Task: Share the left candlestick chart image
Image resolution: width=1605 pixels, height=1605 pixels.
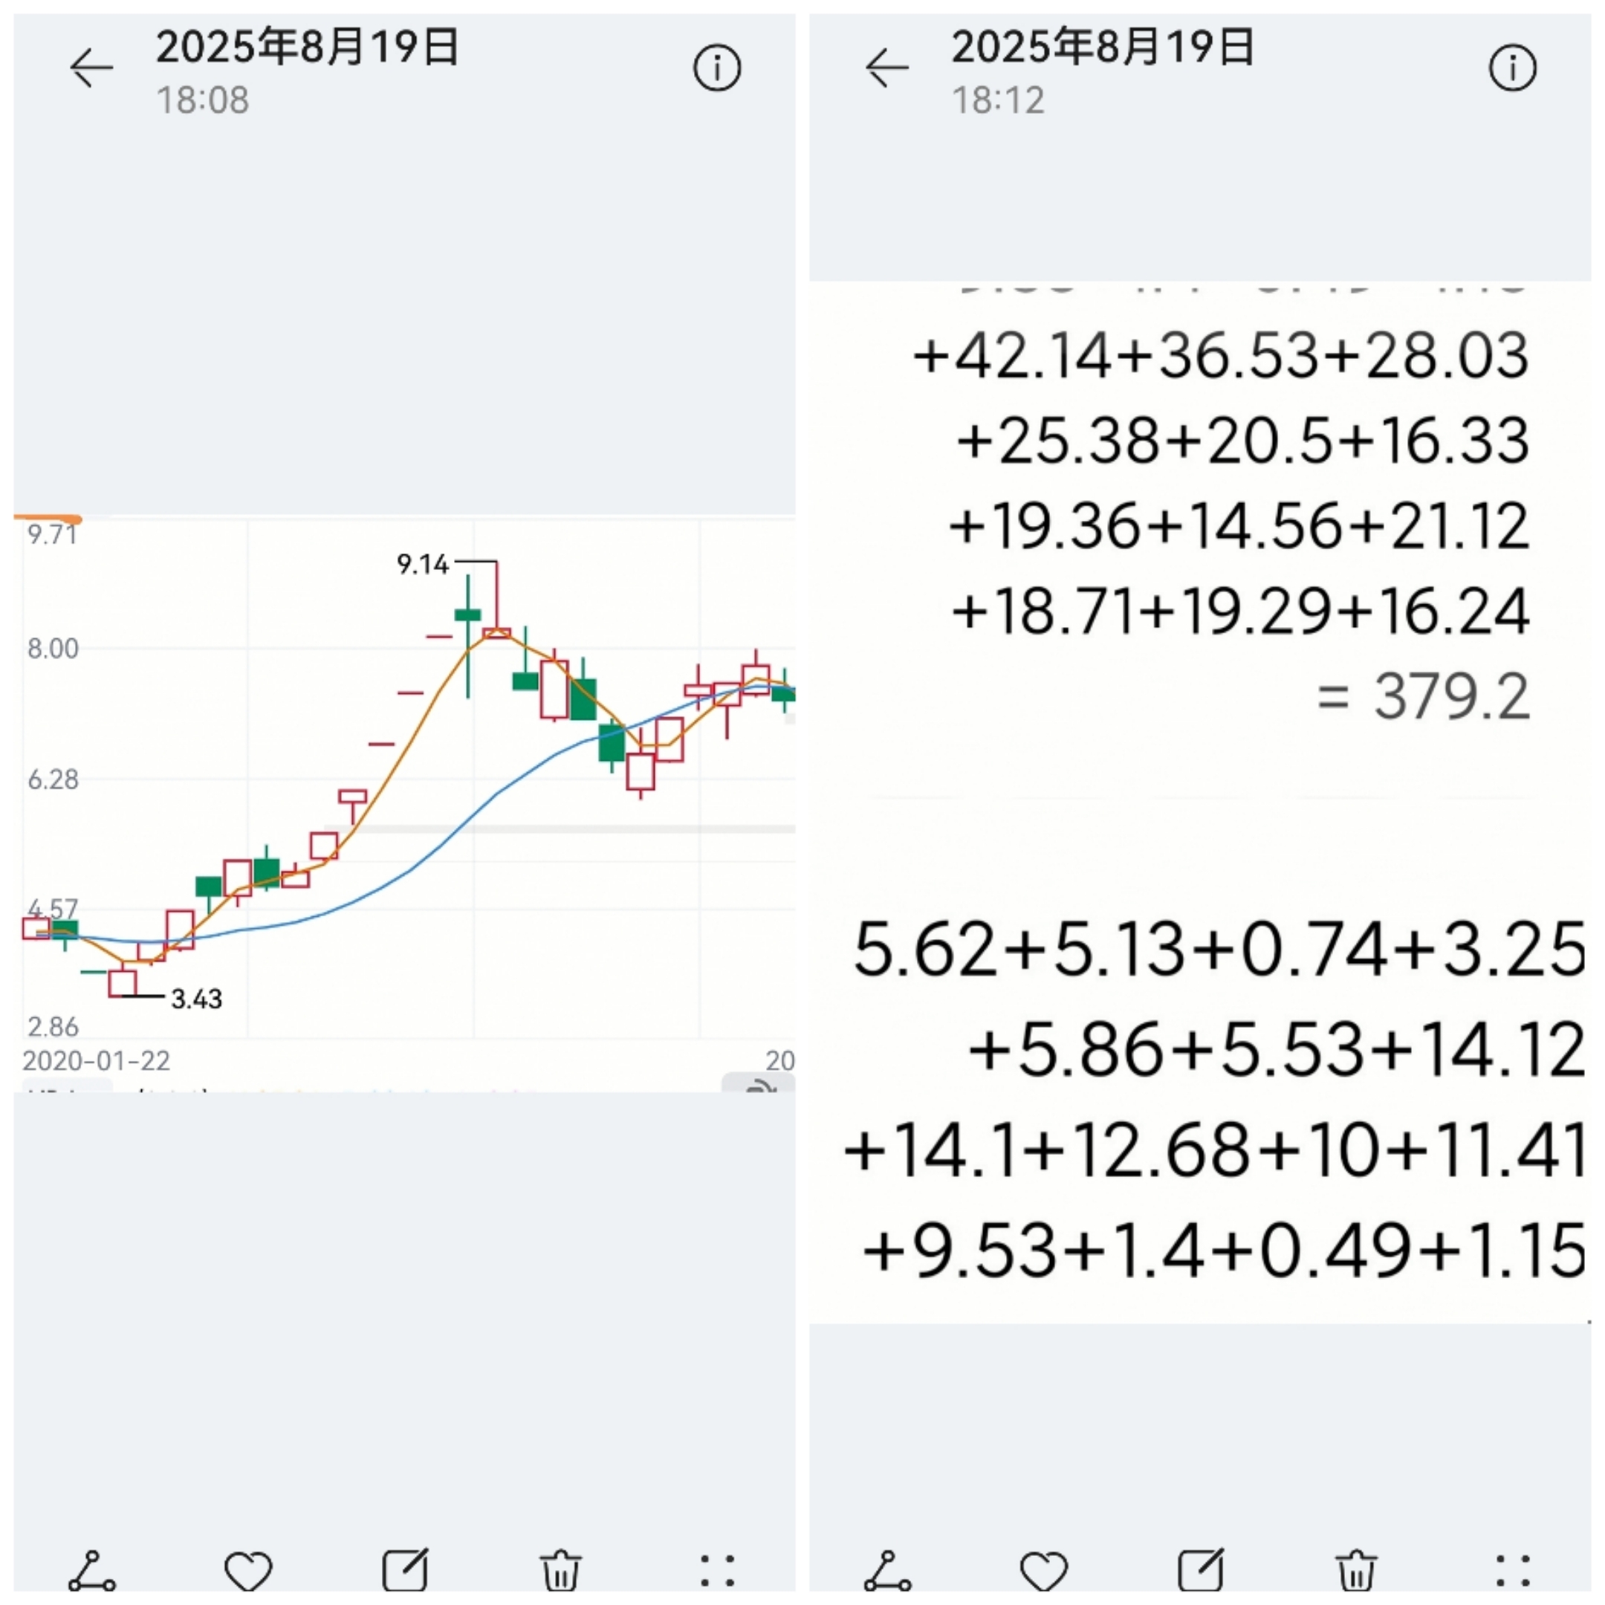Action: 91,1571
